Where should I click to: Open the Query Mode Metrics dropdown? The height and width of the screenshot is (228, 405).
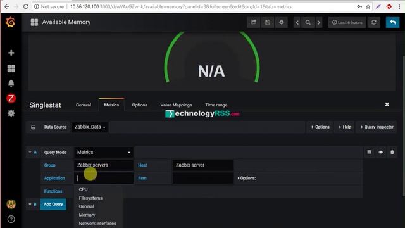point(104,152)
